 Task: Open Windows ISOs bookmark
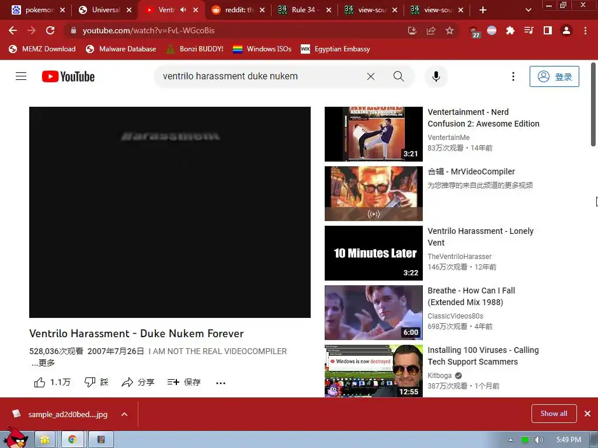(262, 49)
